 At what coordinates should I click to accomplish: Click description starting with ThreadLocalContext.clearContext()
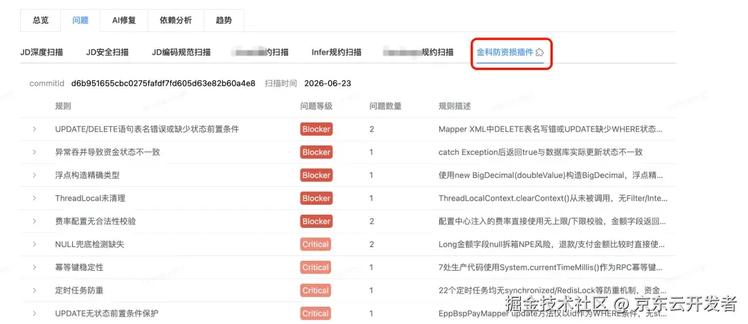click(x=553, y=198)
